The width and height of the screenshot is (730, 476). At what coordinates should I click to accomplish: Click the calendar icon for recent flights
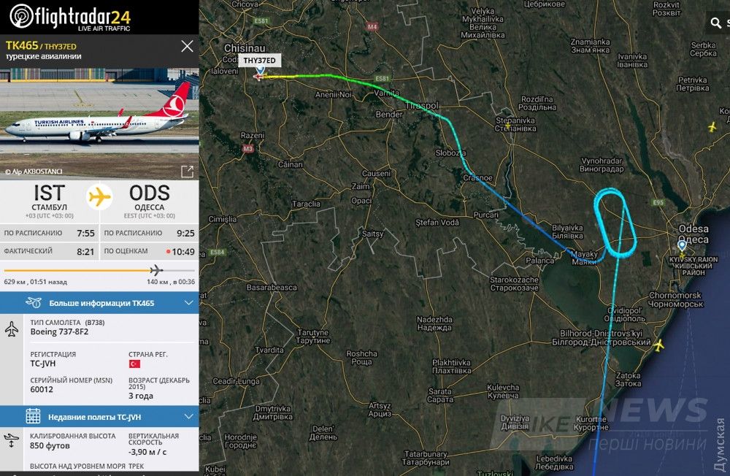[33, 416]
